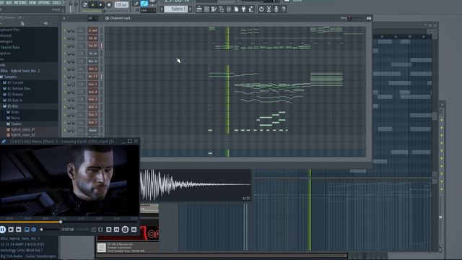Click the topmost channel name button
Screen dimensions: 462x260
click(x=93, y=30)
